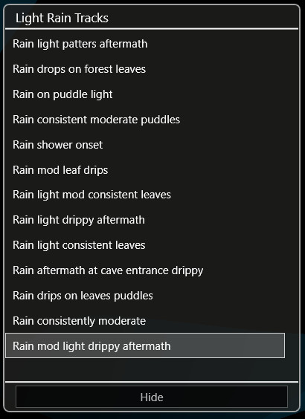The height and width of the screenshot is (419, 305).
Task: Click Rain mod leaf drips entry
Action: pyautogui.click(x=145, y=170)
